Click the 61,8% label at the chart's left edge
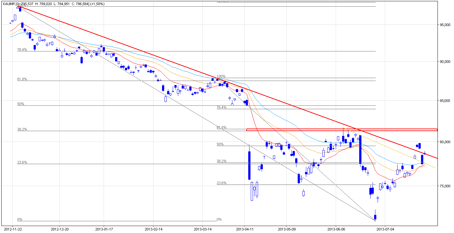This screenshot has height=233, width=454. click(x=22, y=79)
